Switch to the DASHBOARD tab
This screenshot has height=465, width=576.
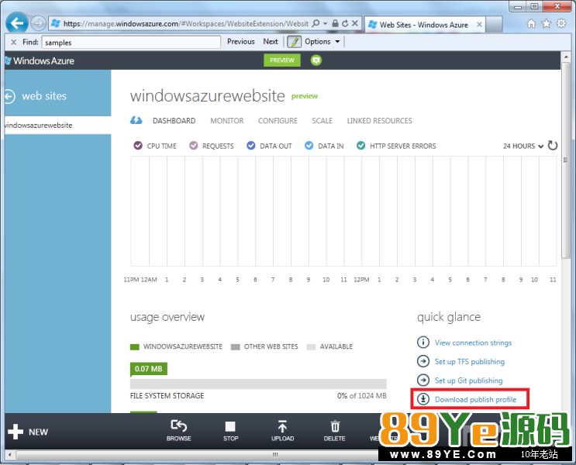174,121
